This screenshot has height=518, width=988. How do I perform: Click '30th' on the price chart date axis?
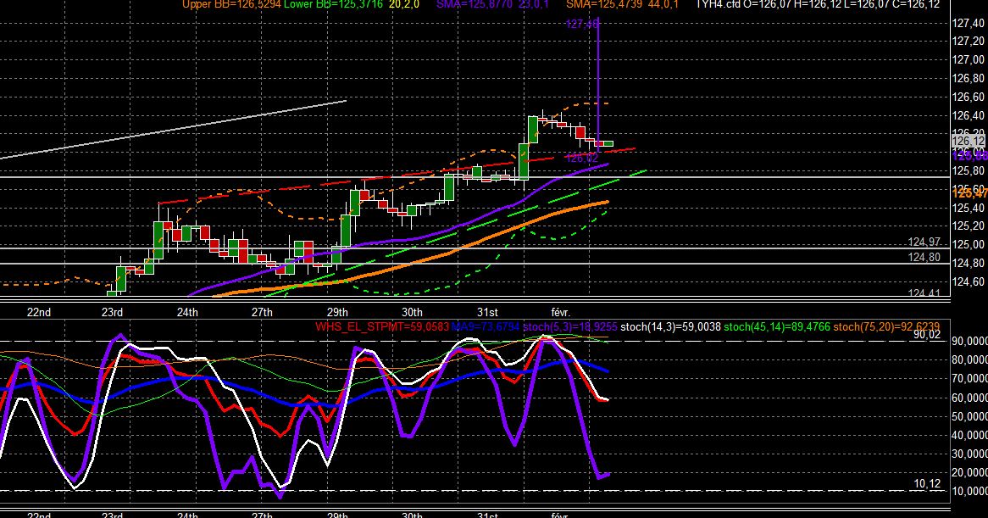(412, 312)
